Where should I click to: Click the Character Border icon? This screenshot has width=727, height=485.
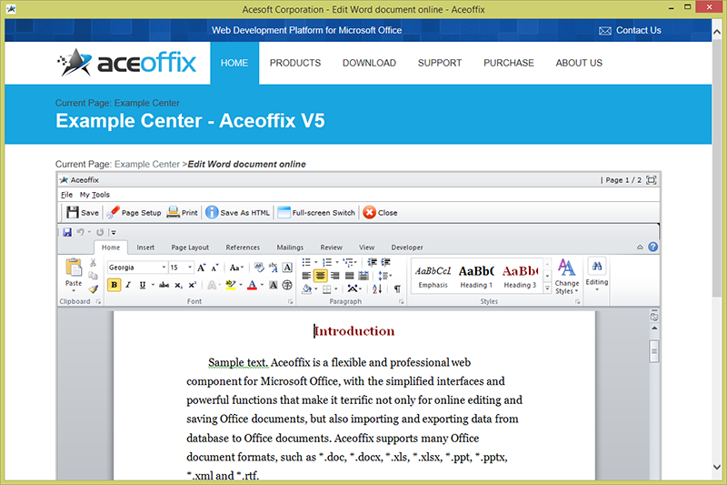point(287,268)
